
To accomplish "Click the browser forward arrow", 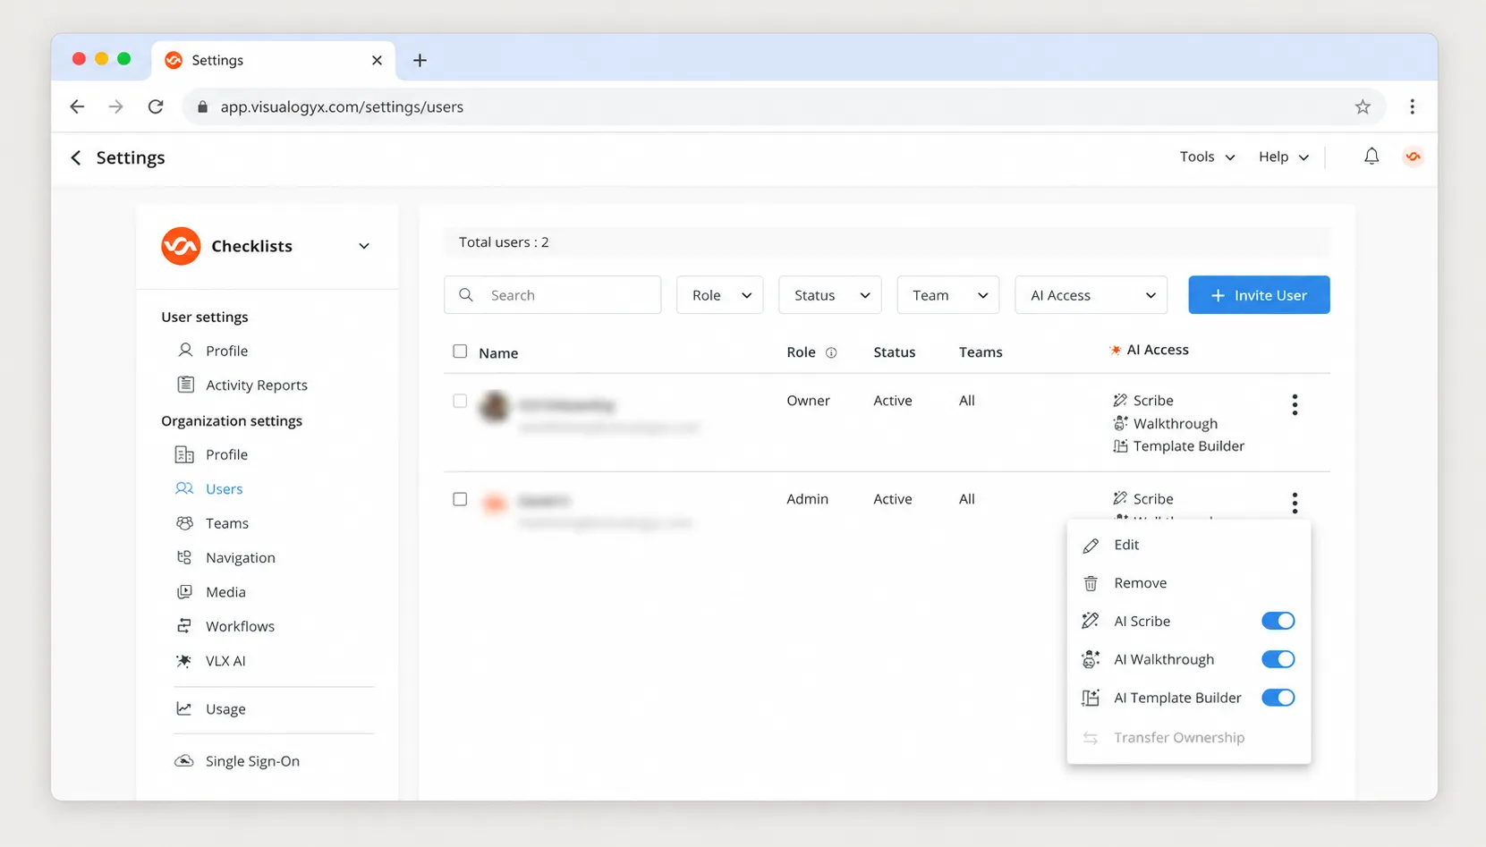I will pos(115,106).
